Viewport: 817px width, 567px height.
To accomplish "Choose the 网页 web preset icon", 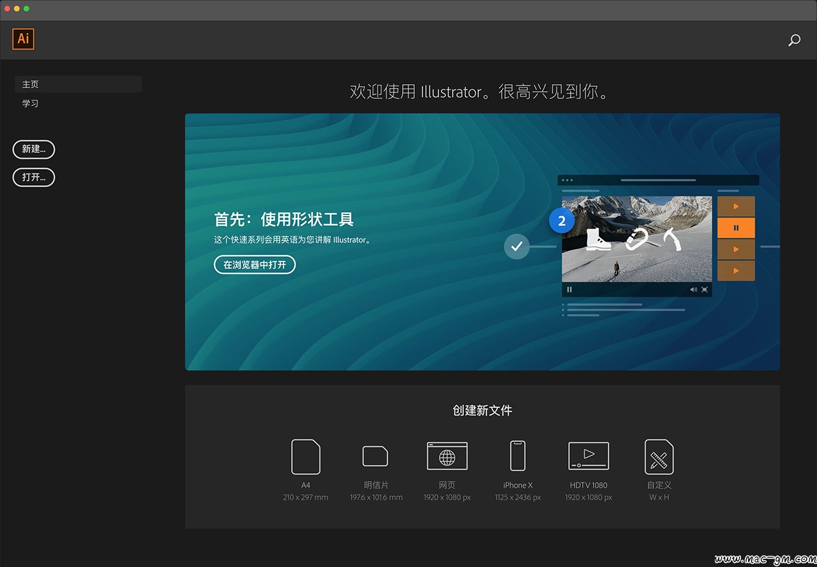I will [x=447, y=456].
